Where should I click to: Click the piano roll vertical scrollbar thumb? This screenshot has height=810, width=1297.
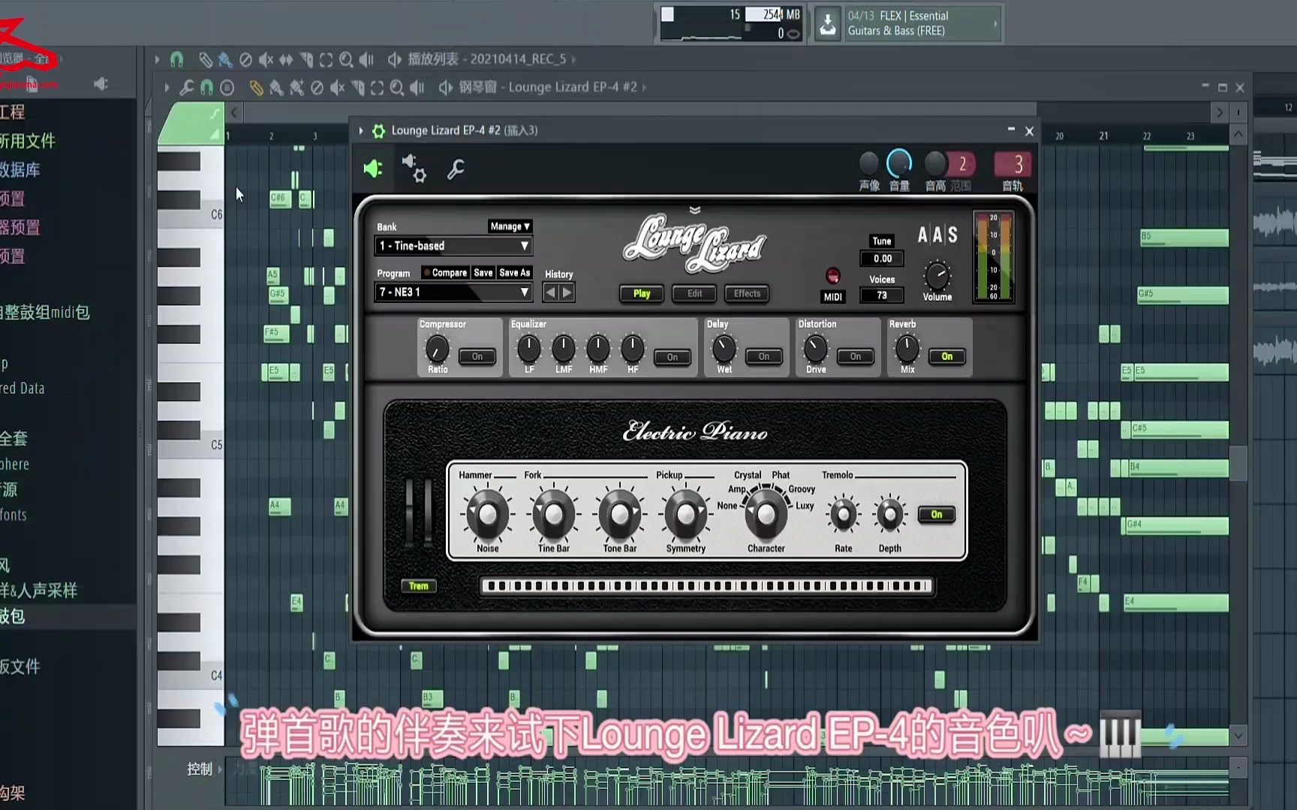[x=1238, y=462]
